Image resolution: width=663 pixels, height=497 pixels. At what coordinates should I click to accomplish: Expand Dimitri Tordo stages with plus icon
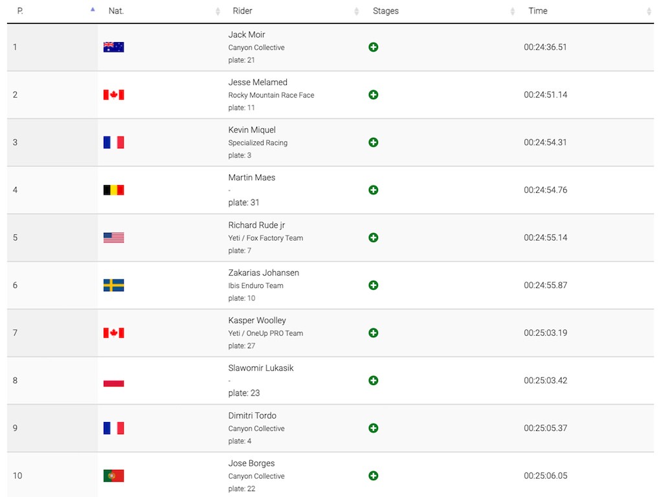pyautogui.click(x=373, y=428)
